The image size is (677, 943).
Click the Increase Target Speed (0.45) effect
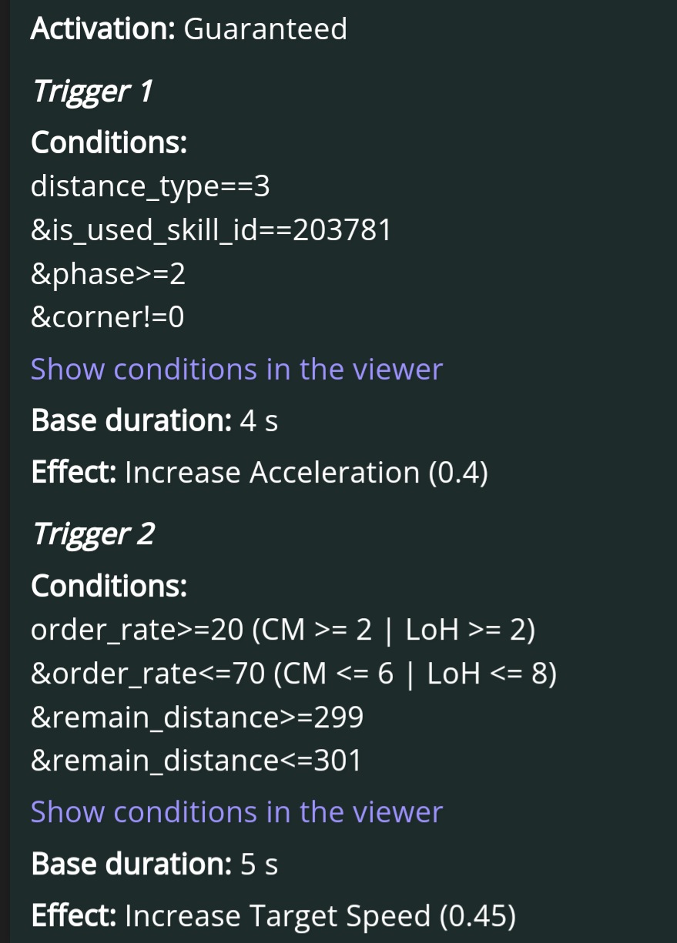320,916
